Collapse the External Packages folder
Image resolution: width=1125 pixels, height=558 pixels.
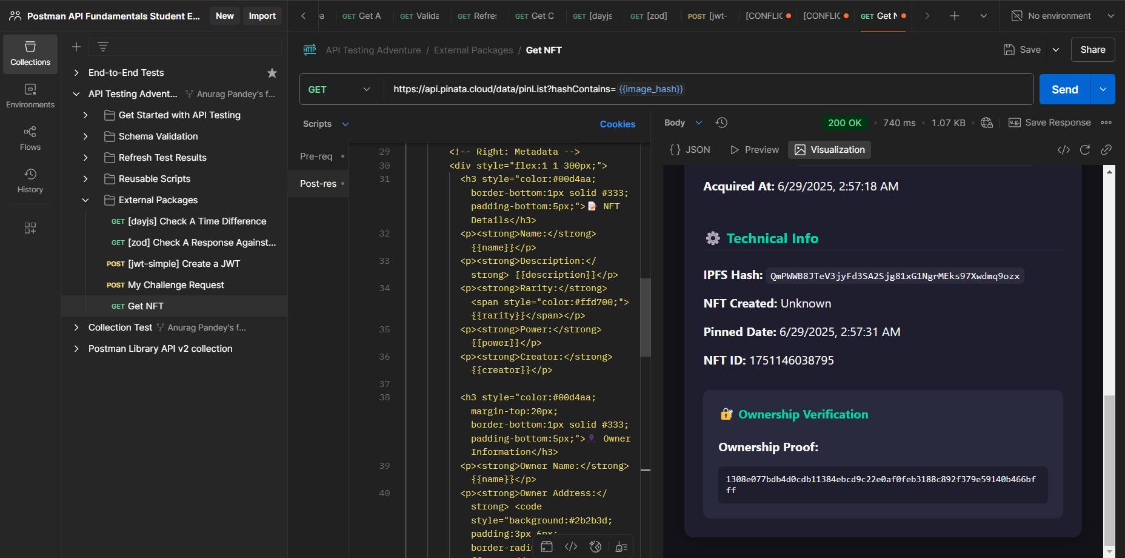[85, 200]
